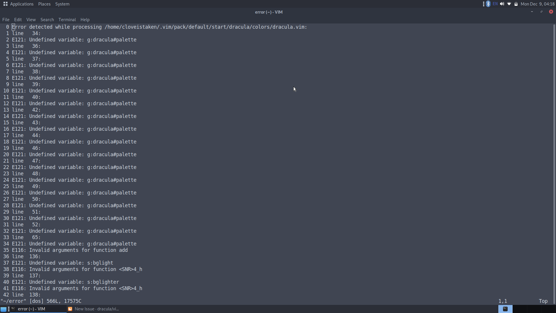Toggle the EN keyboard layout indicator
The width and height of the screenshot is (556, 313).
(495, 4)
